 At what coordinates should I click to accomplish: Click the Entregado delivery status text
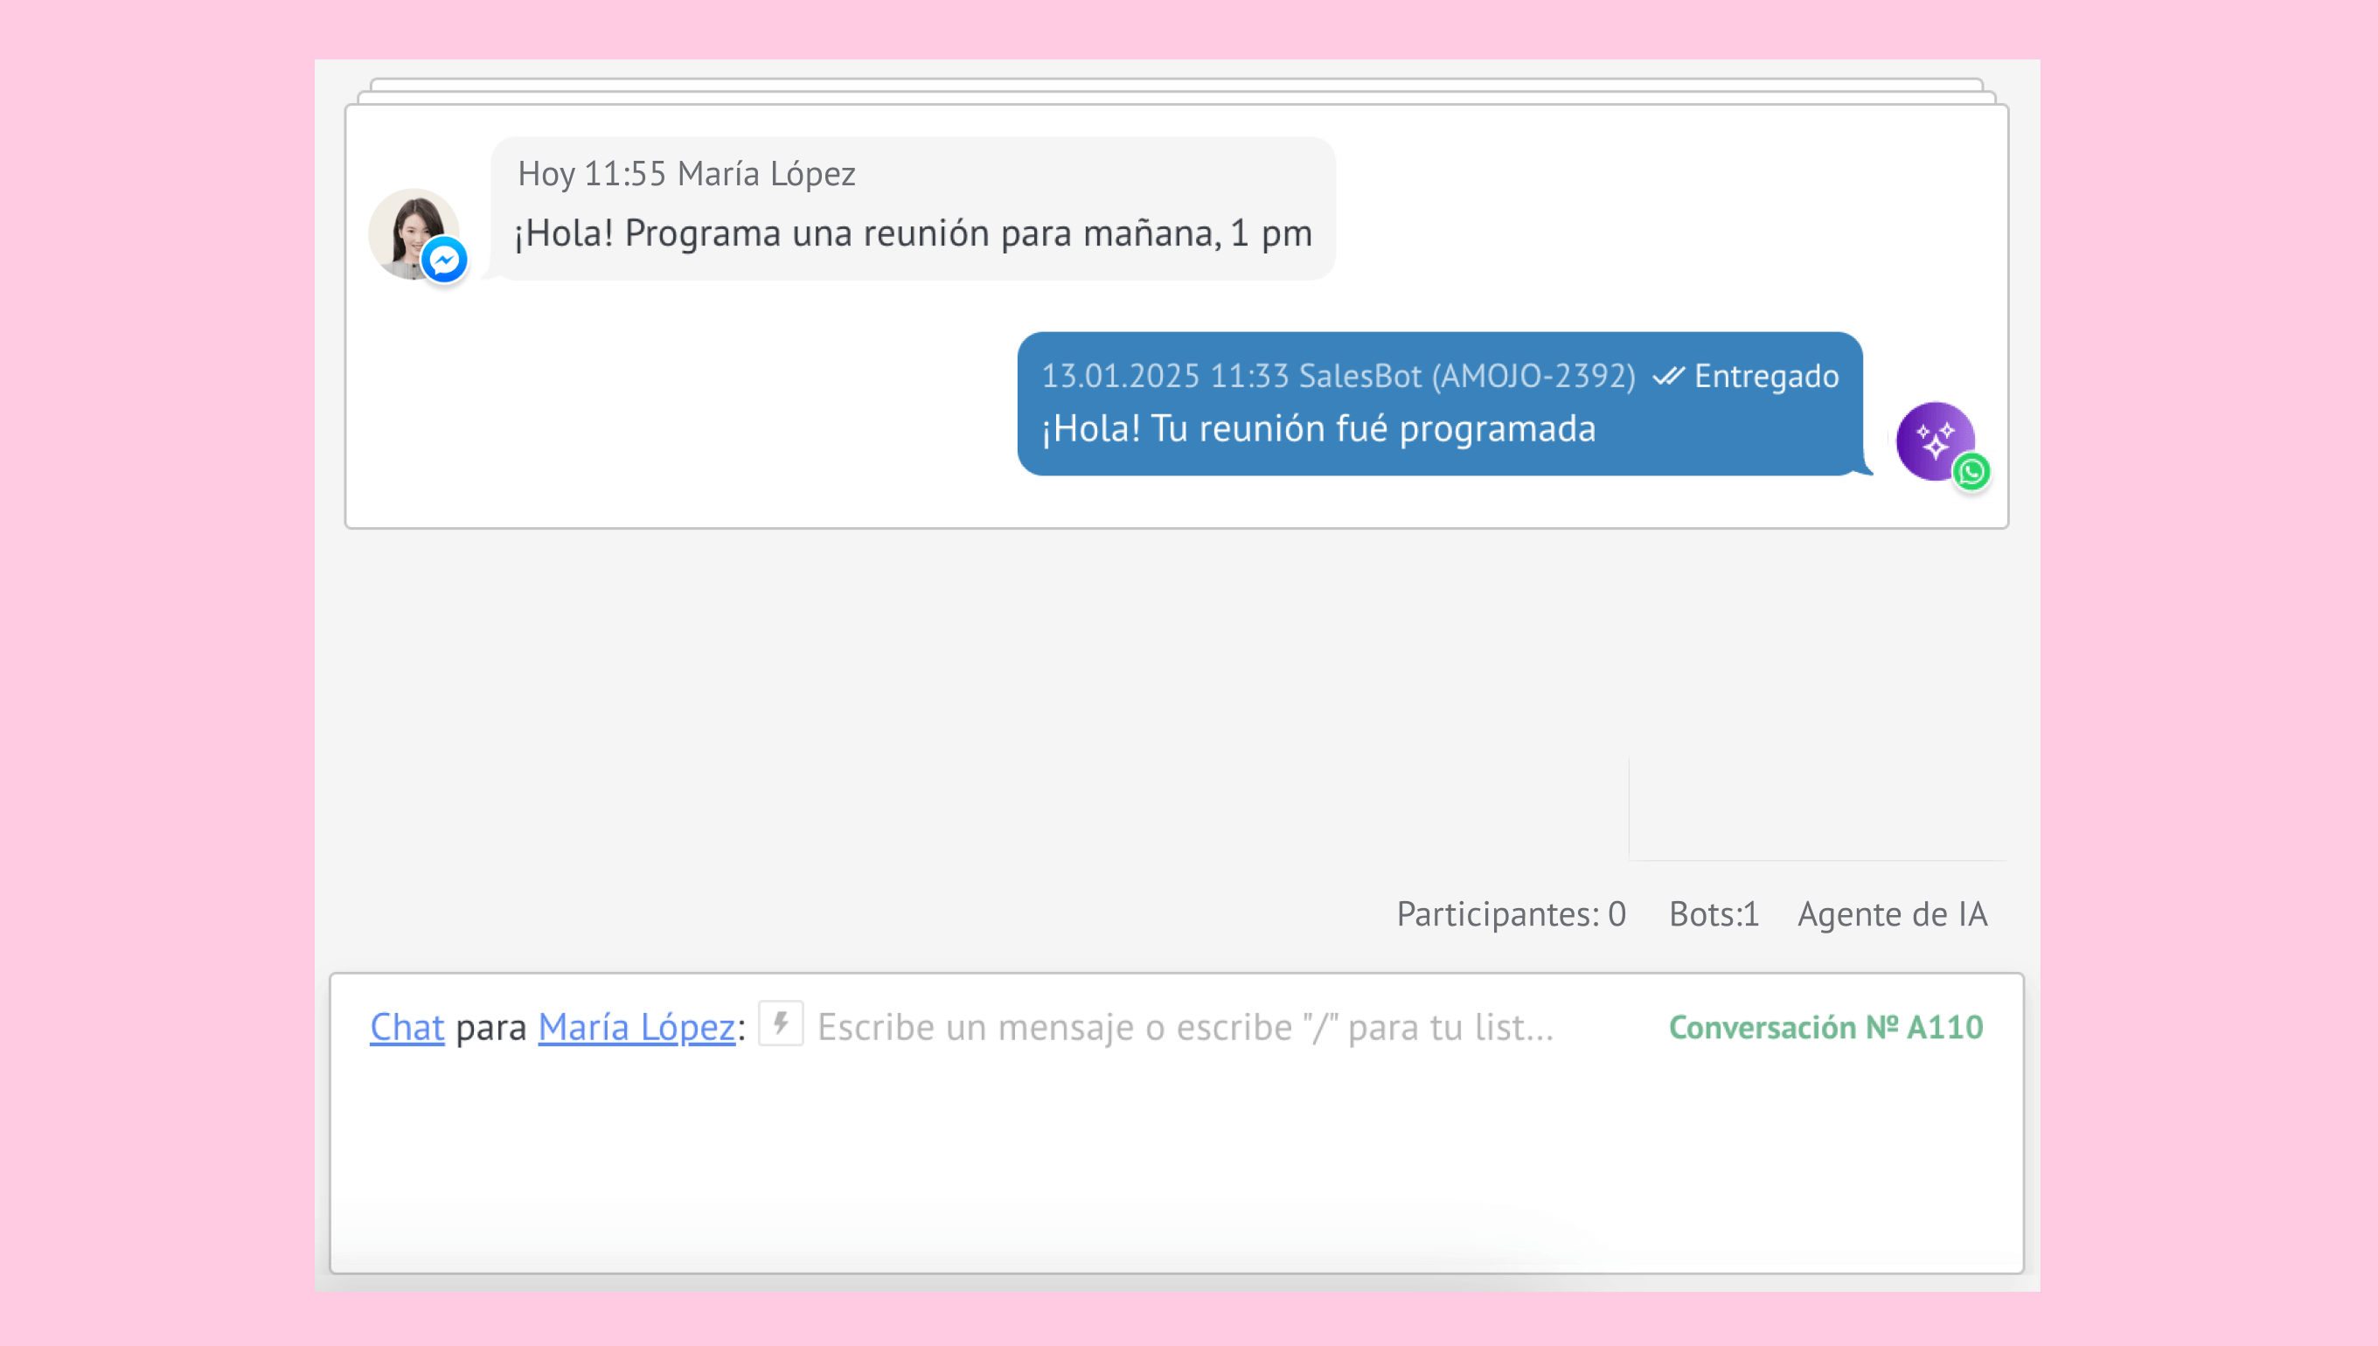[1766, 376]
